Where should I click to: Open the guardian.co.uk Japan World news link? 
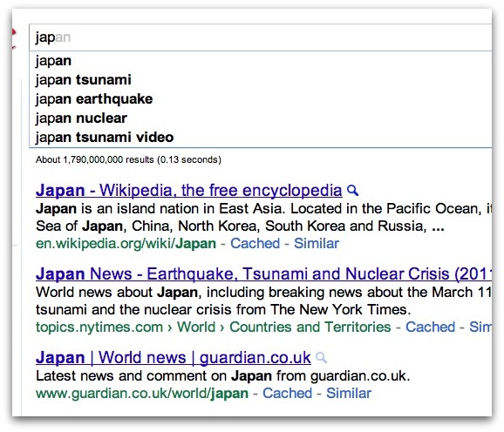[x=174, y=358]
